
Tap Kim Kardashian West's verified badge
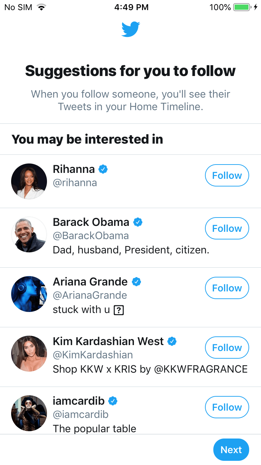pyautogui.click(x=172, y=341)
